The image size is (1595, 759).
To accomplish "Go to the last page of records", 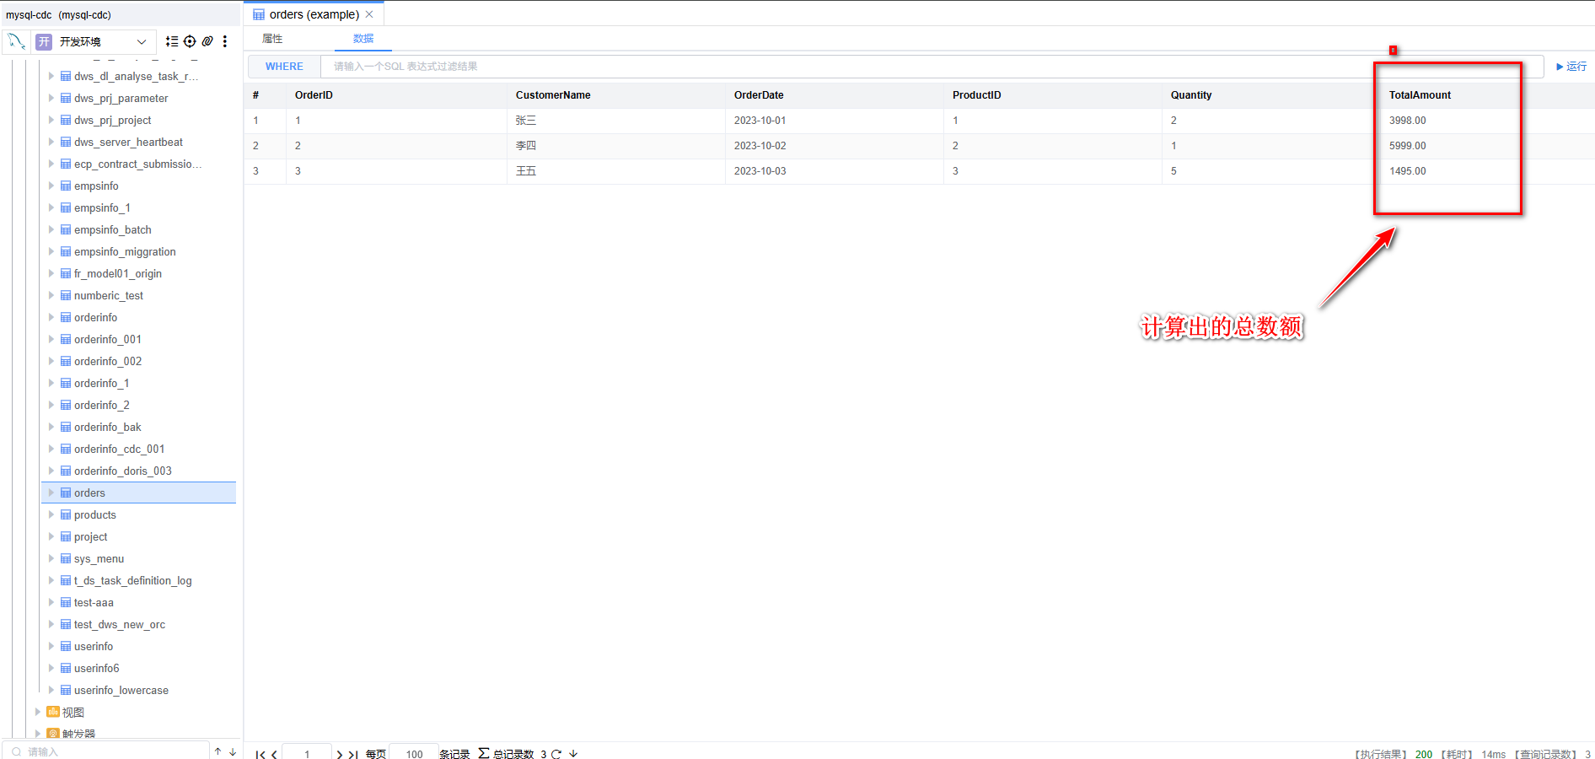I will click(x=353, y=754).
